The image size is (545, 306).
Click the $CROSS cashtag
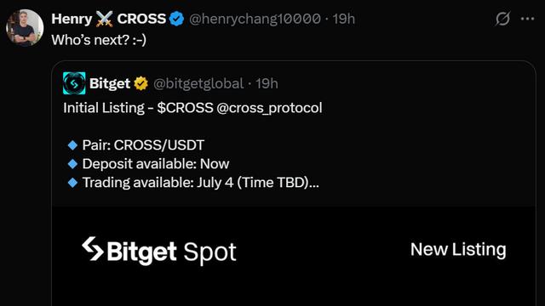click(x=185, y=108)
